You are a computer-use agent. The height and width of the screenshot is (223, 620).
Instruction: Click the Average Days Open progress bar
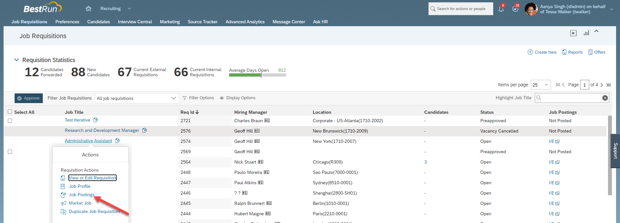coord(257,75)
